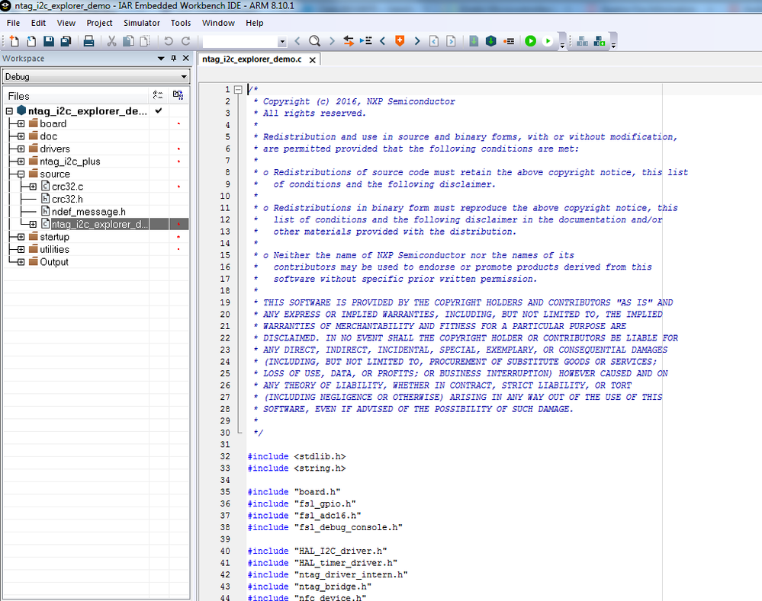Click the Open file toolbar icon

pyautogui.click(x=31, y=41)
